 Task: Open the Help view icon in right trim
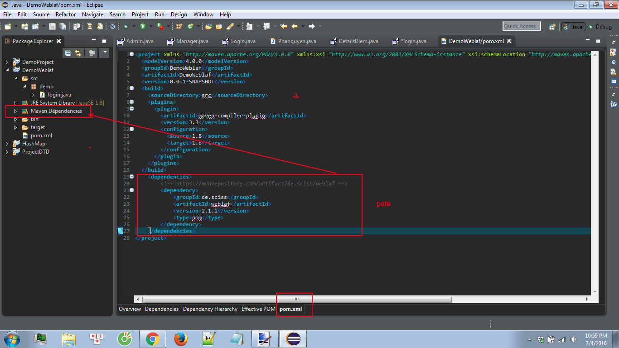(613, 104)
